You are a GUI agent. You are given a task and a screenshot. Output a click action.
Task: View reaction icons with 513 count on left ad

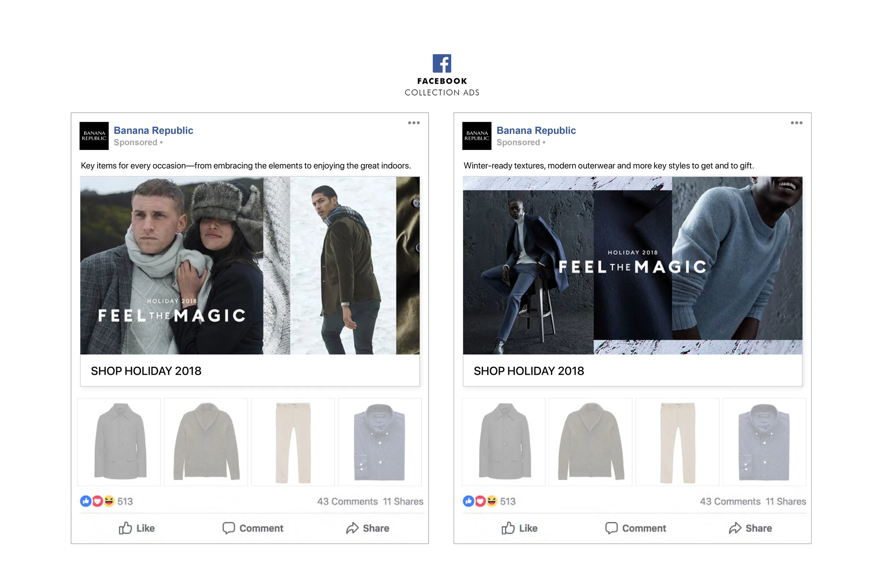tap(97, 501)
